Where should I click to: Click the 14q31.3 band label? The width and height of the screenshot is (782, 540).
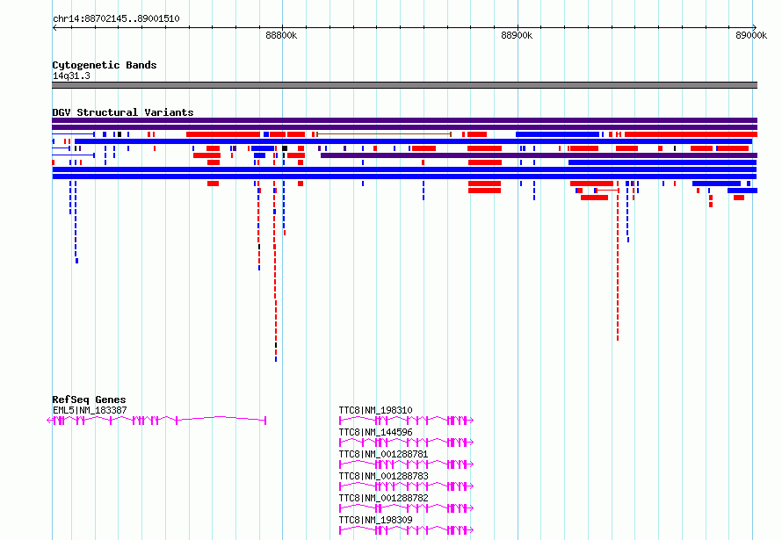(71, 76)
